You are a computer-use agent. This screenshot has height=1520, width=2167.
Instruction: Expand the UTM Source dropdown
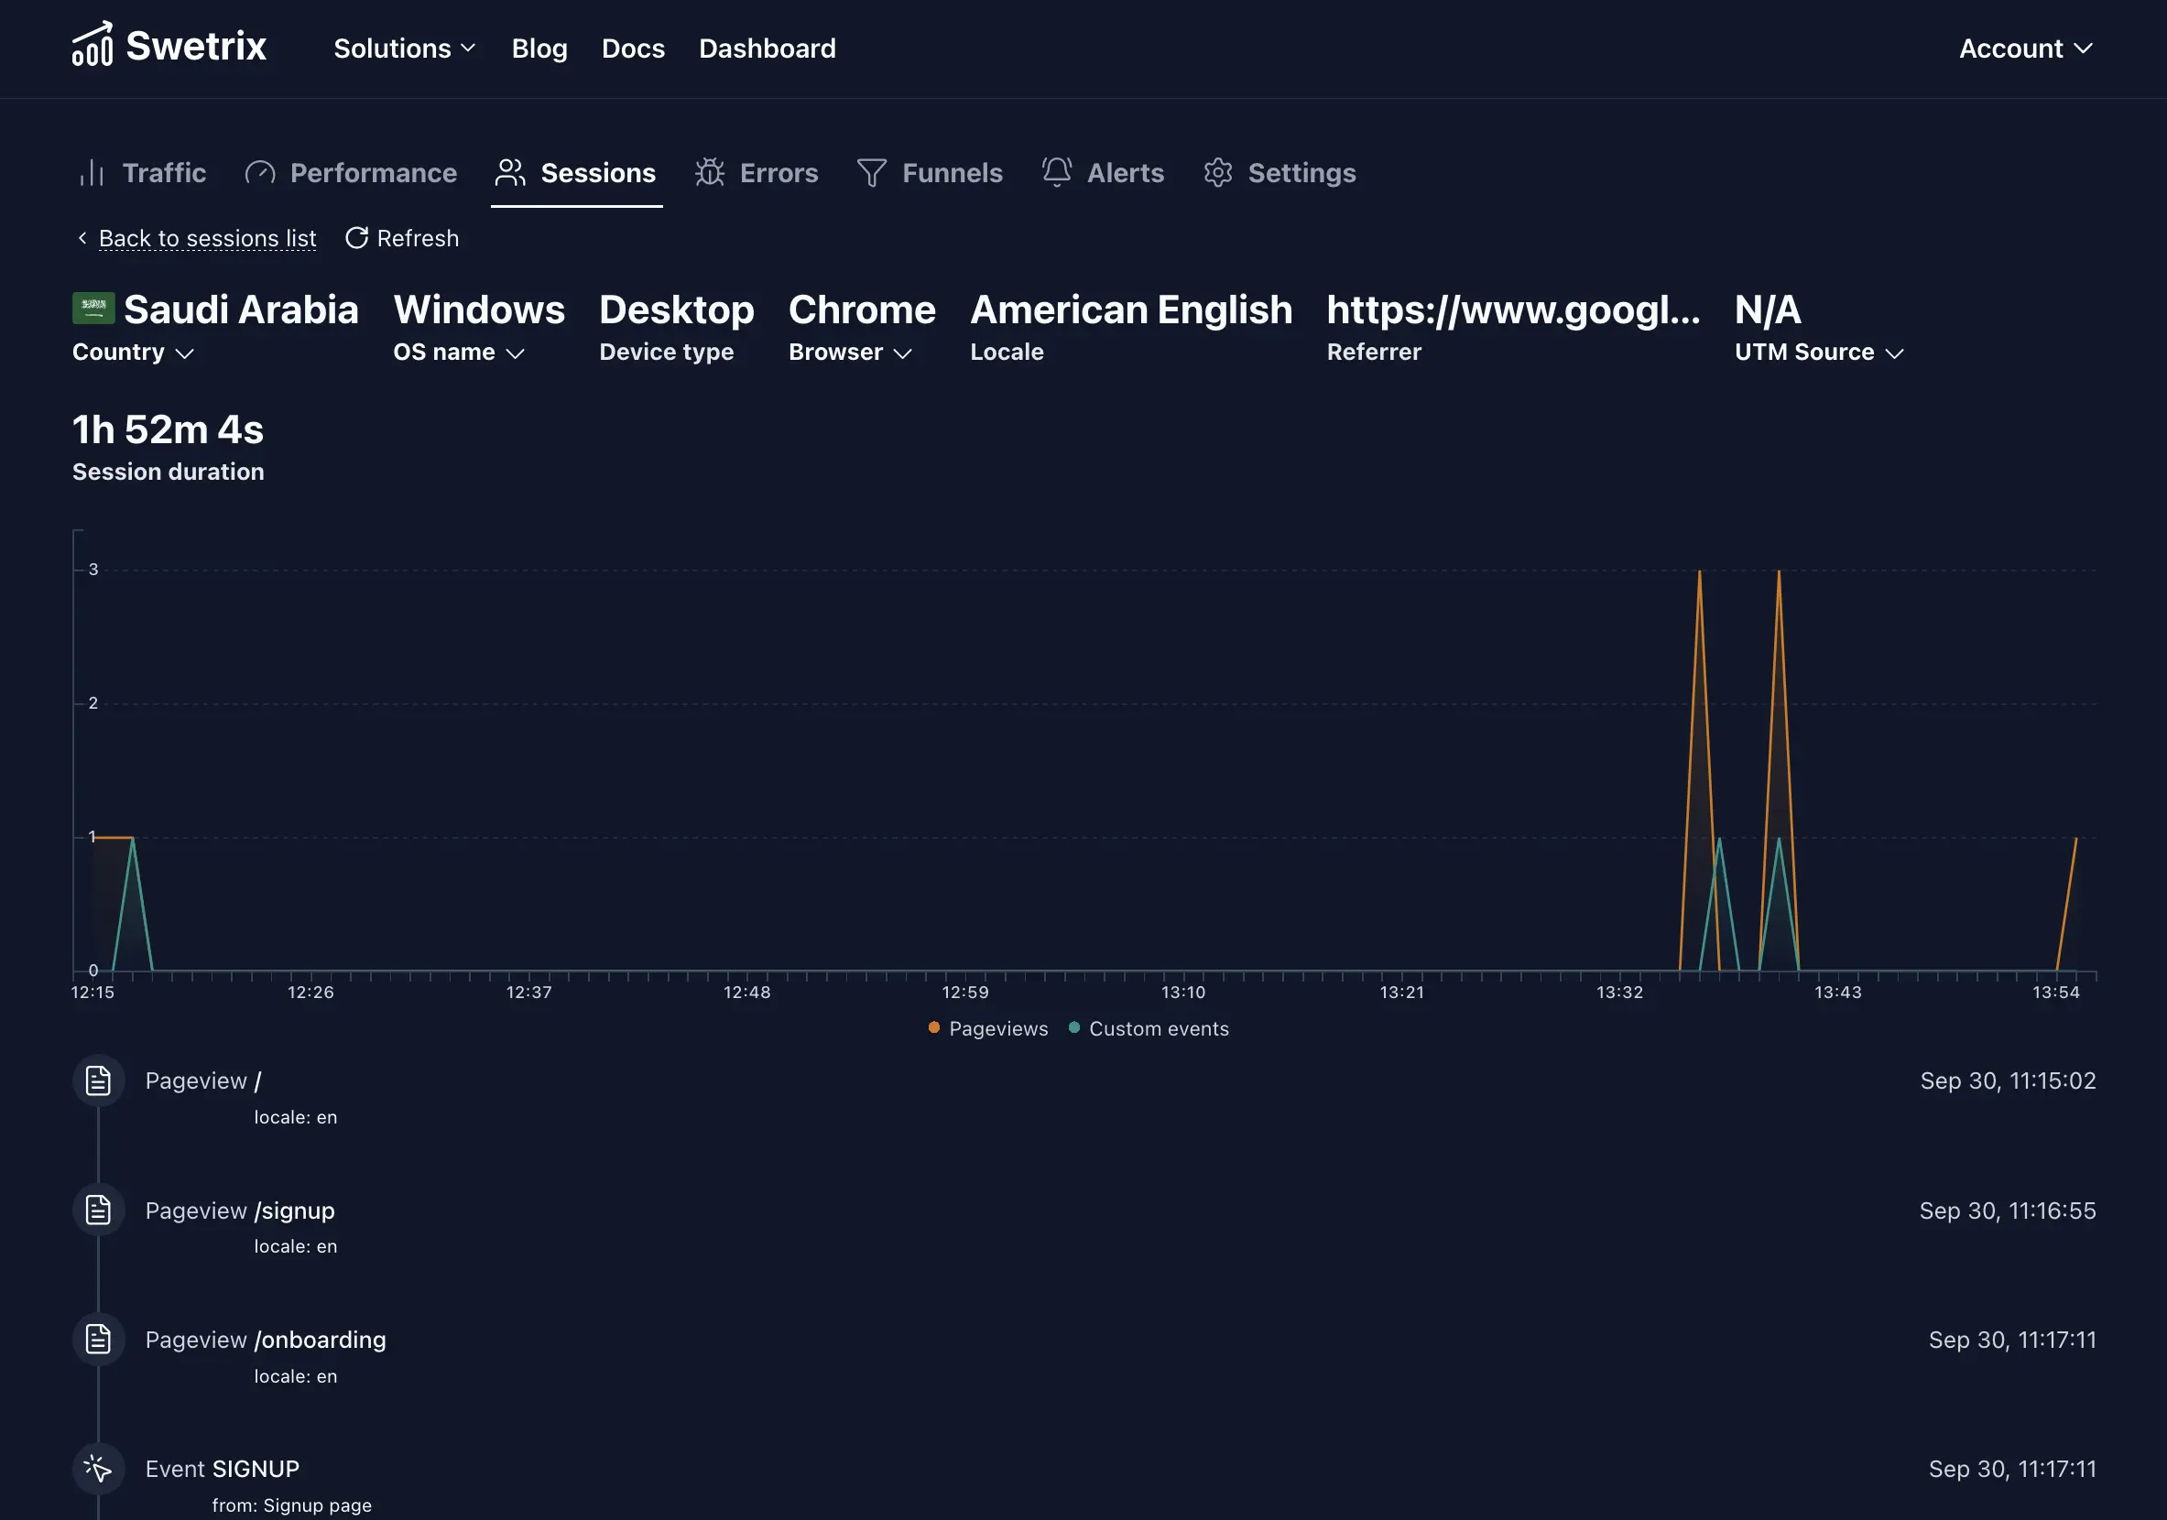pos(1819,352)
